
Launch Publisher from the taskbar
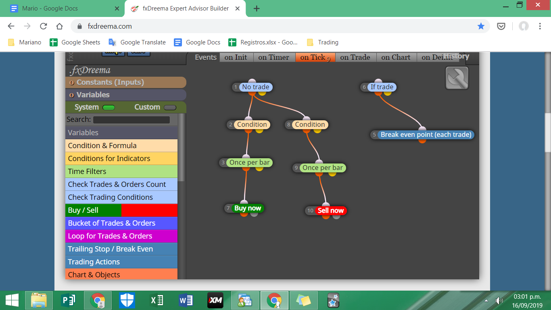(x=68, y=300)
